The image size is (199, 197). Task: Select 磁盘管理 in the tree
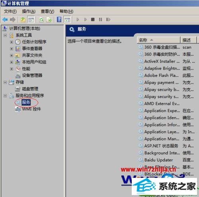click(x=30, y=89)
